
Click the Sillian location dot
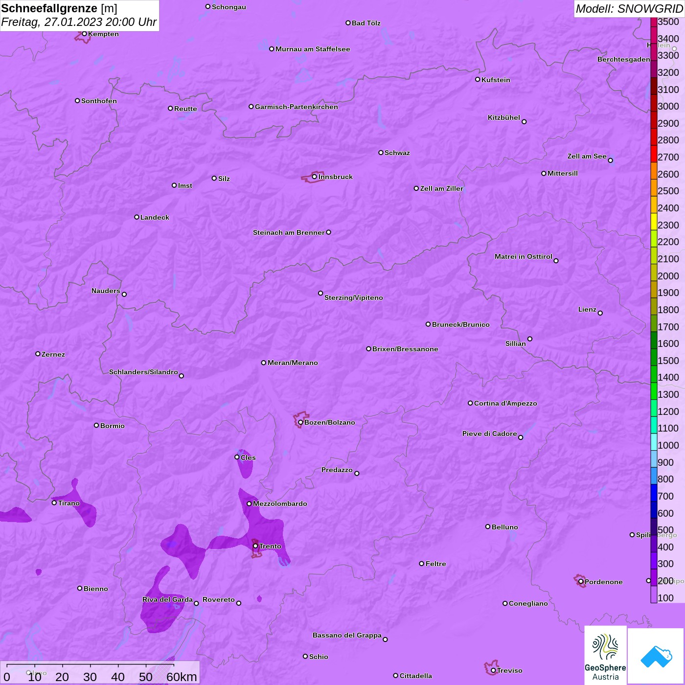[530, 339]
